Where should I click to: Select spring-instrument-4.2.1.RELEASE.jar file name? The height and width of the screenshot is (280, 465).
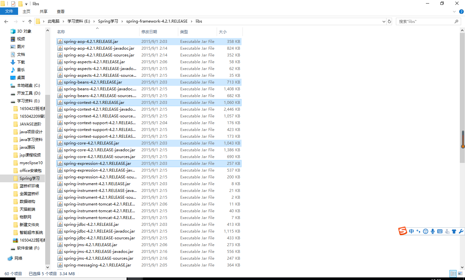tap(97, 184)
